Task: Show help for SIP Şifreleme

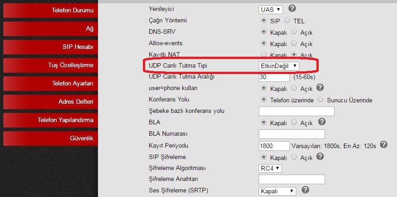Action: [x=321, y=156]
